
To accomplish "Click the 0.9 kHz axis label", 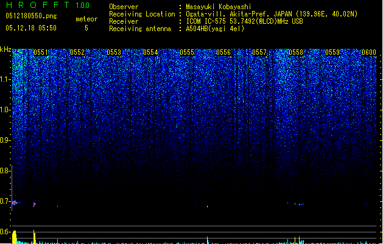I will point(5,140).
